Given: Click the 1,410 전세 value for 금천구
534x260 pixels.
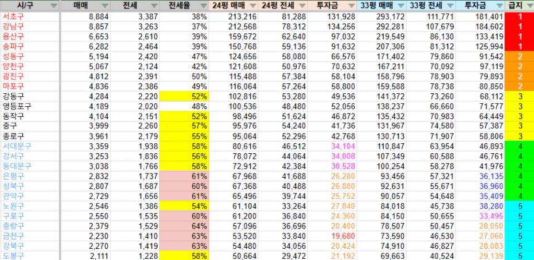Looking at the screenshot, I should point(148,236).
